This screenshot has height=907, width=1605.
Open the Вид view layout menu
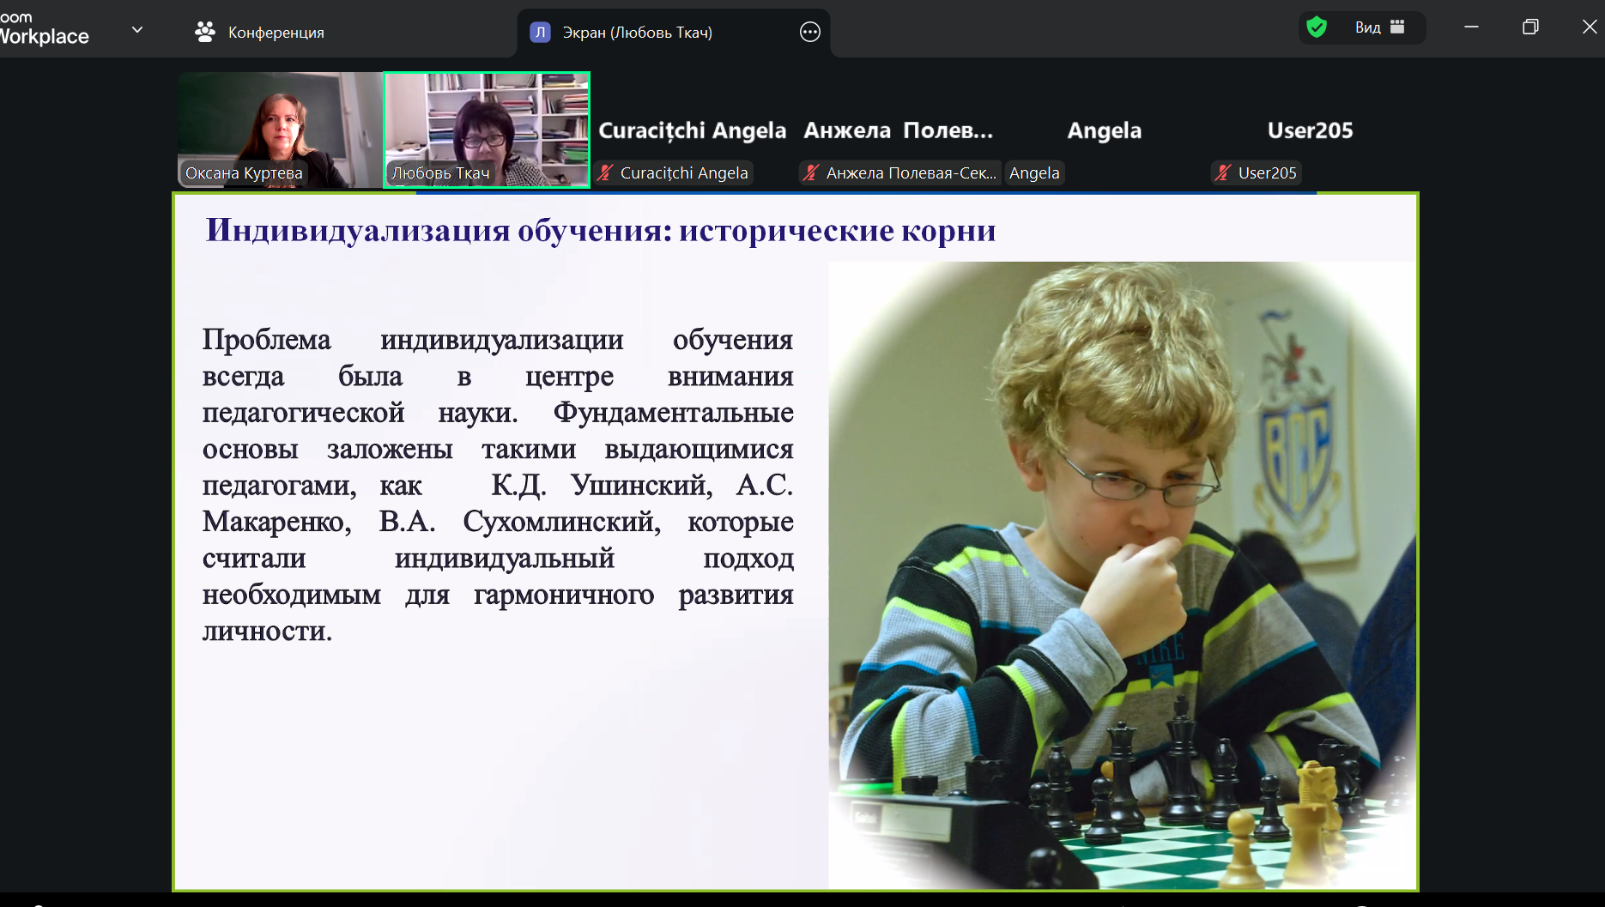point(1379,27)
